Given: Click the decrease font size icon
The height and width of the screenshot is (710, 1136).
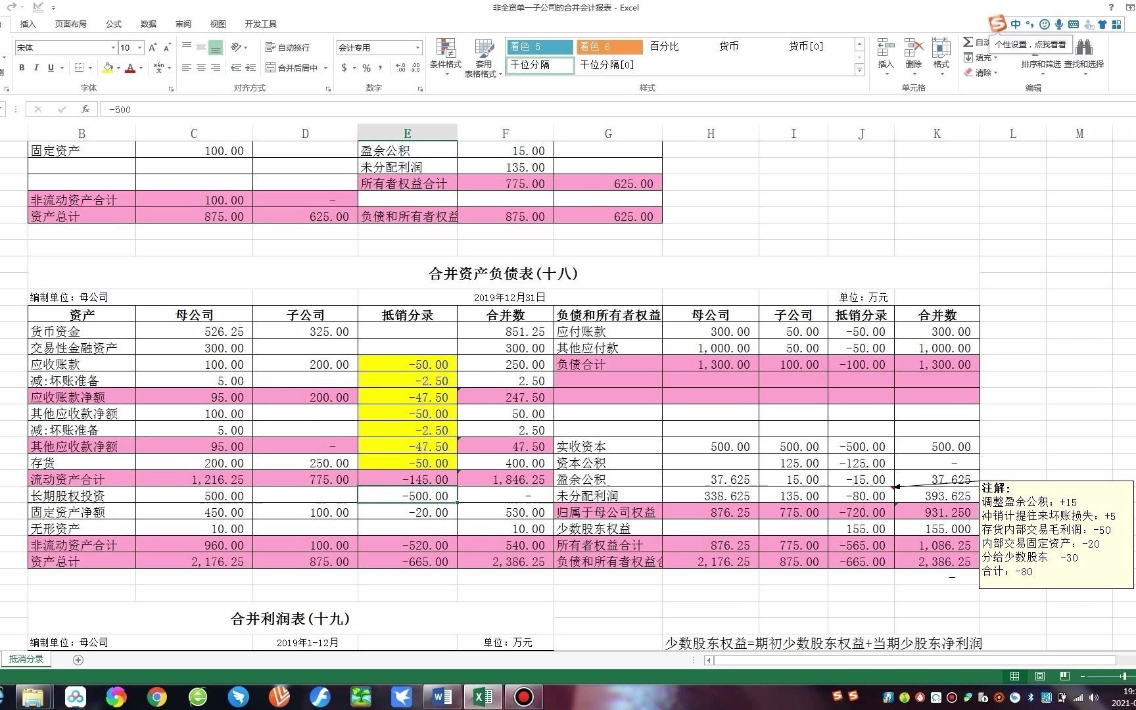Looking at the screenshot, I should click(x=167, y=47).
